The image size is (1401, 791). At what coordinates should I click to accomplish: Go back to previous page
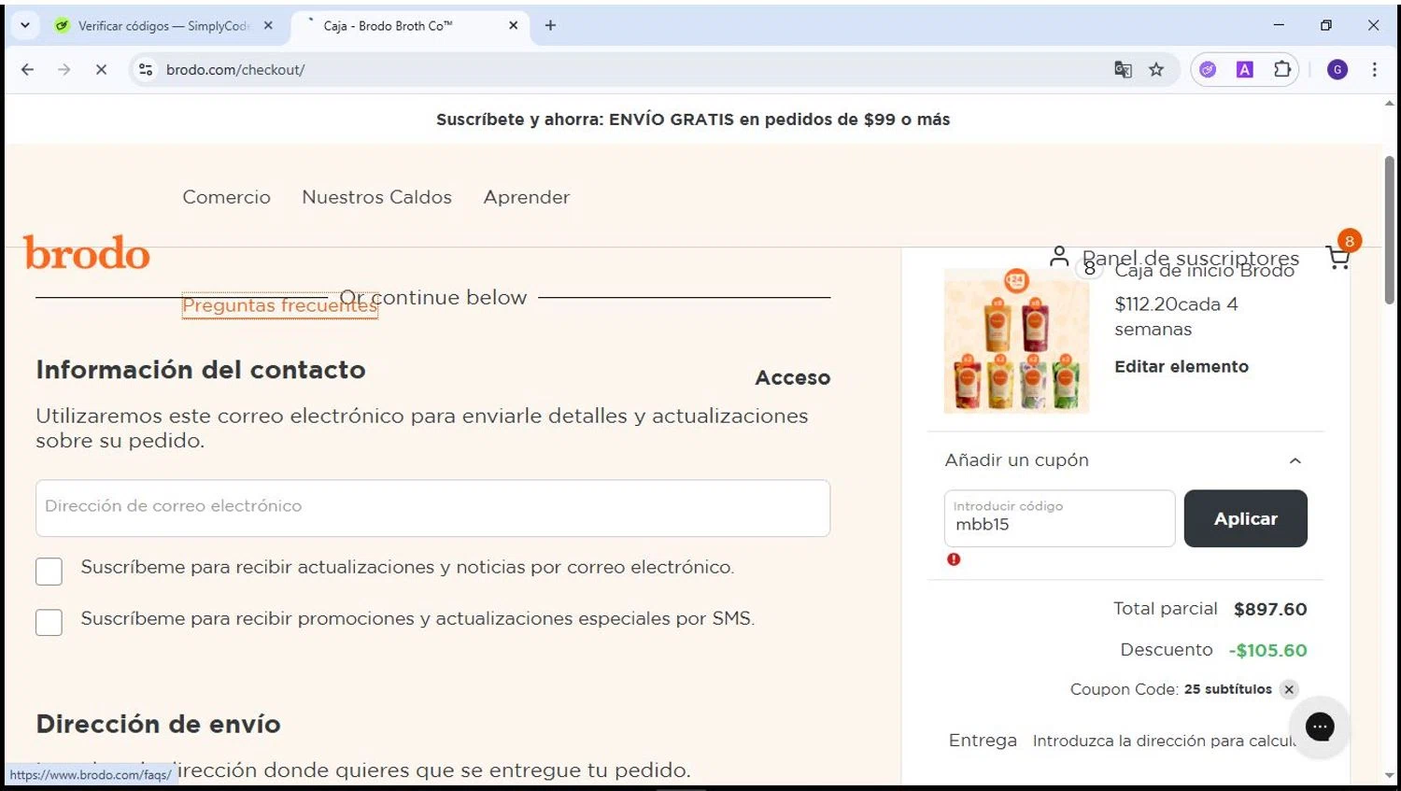pos(27,69)
